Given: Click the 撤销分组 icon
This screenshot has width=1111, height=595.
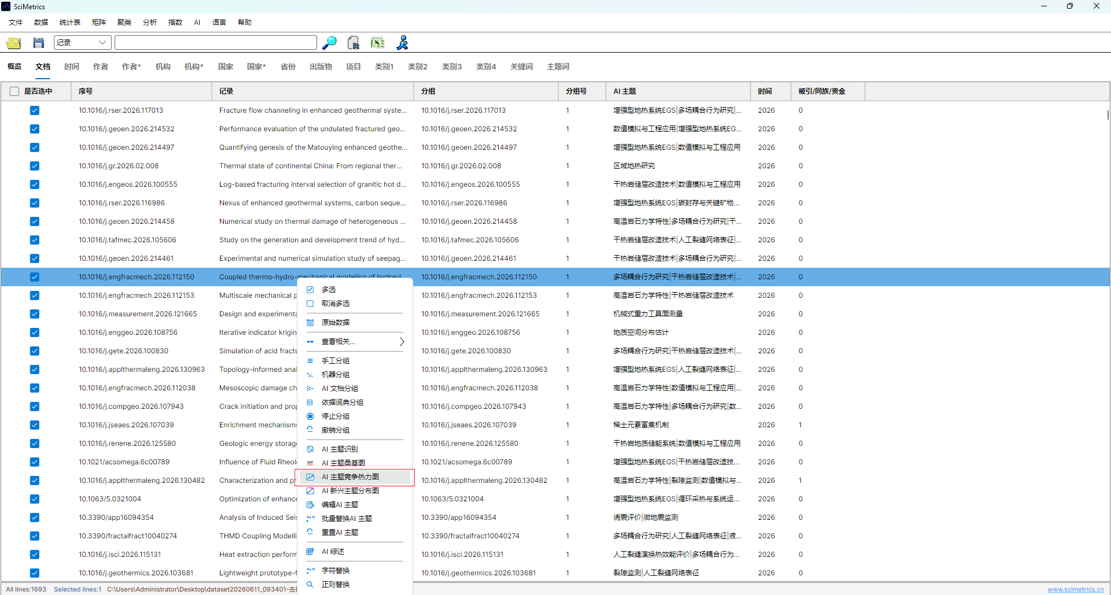Looking at the screenshot, I should click(310, 430).
